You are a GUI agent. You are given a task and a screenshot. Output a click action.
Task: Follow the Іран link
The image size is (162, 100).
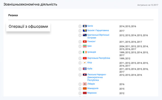89,46
